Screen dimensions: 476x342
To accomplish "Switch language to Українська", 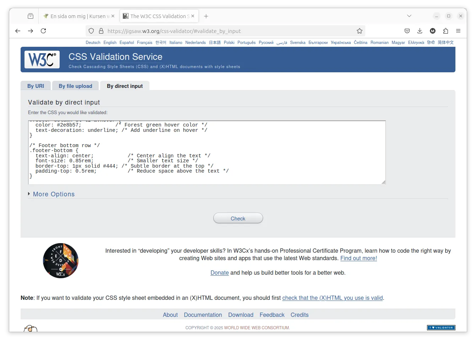I will click(341, 43).
